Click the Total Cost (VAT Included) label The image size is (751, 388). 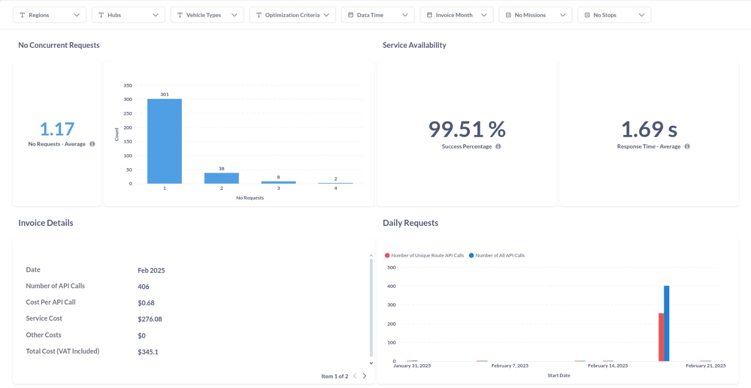(x=62, y=351)
